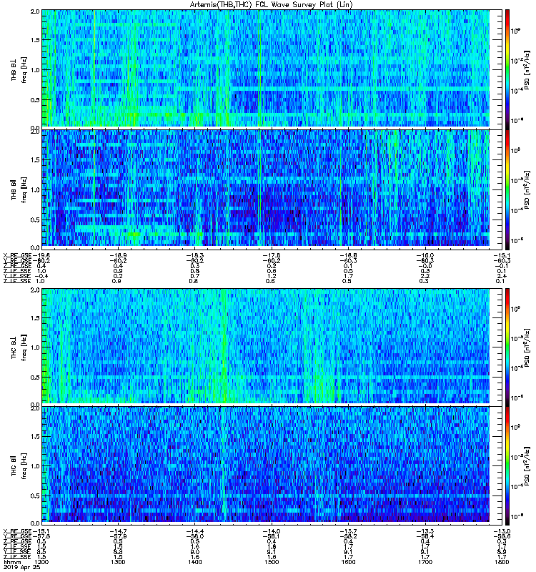This screenshot has height=572, width=536.
Task: Click the X_RE_GSE value "-13.0"
Action: click(x=502, y=531)
